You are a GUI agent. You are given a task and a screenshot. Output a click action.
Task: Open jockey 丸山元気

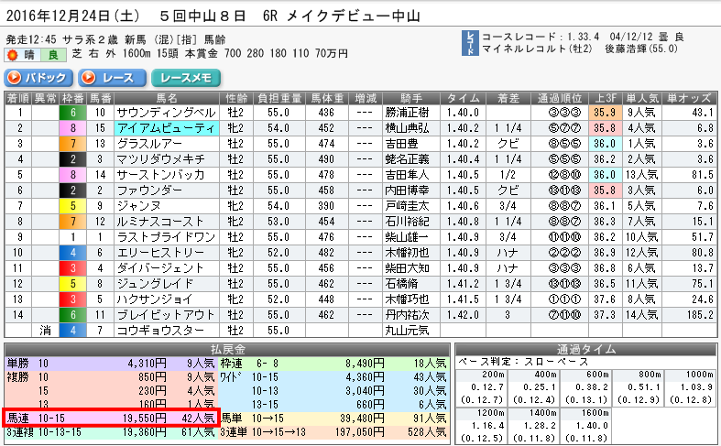407,331
